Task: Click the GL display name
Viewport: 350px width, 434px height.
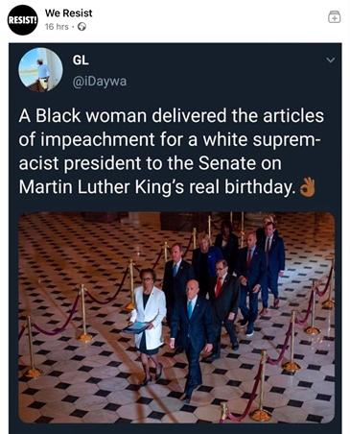Action: pyautogui.click(x=81, y=60)
